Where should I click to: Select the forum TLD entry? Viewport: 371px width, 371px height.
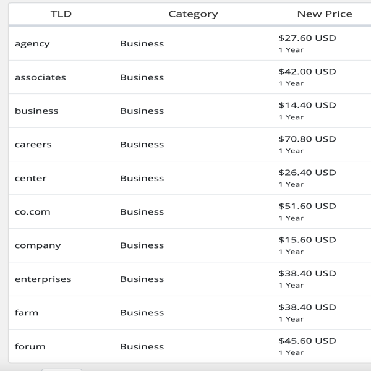click(x=30, y=346)
